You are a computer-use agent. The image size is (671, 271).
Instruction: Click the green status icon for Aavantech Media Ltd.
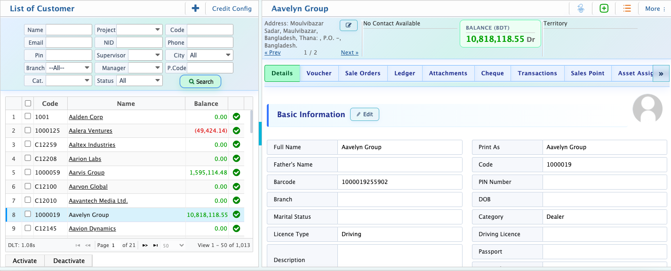pyautogui.click(x=236, y=200)
